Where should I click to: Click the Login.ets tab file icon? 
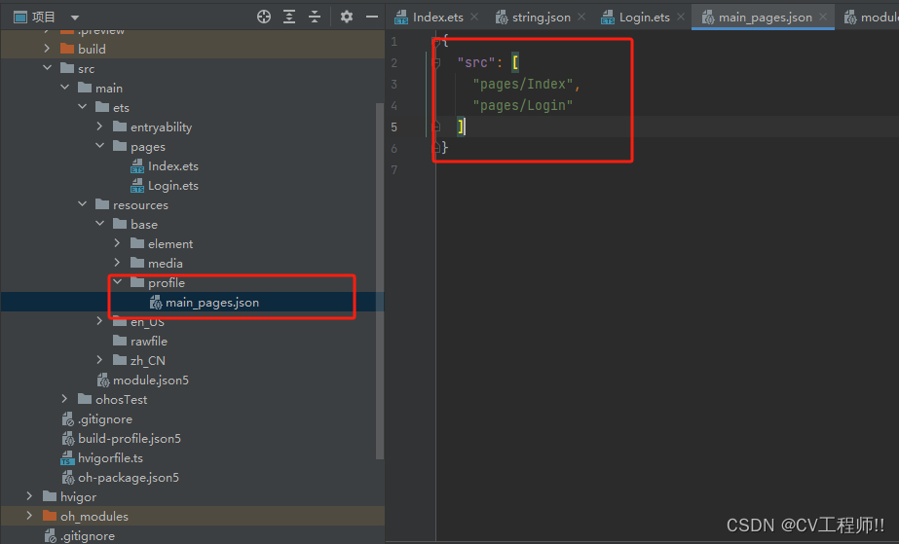(608, 18)
